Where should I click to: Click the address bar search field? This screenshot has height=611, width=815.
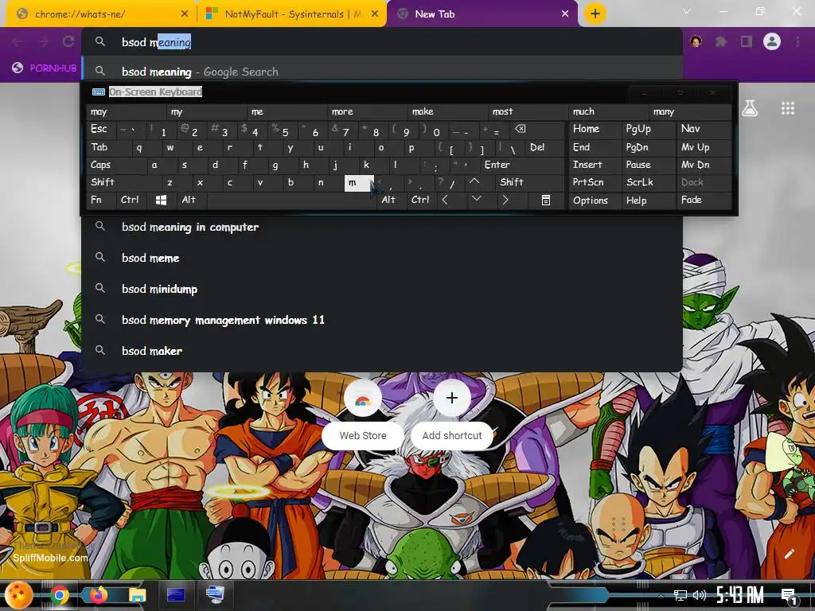coord(382,42)
